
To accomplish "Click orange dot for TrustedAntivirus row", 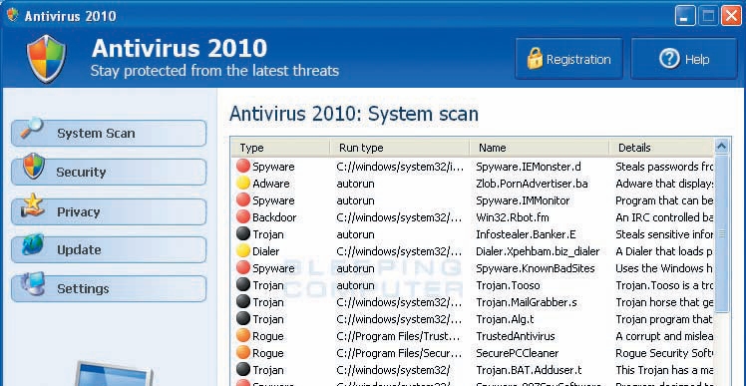I will click(243, 335).
